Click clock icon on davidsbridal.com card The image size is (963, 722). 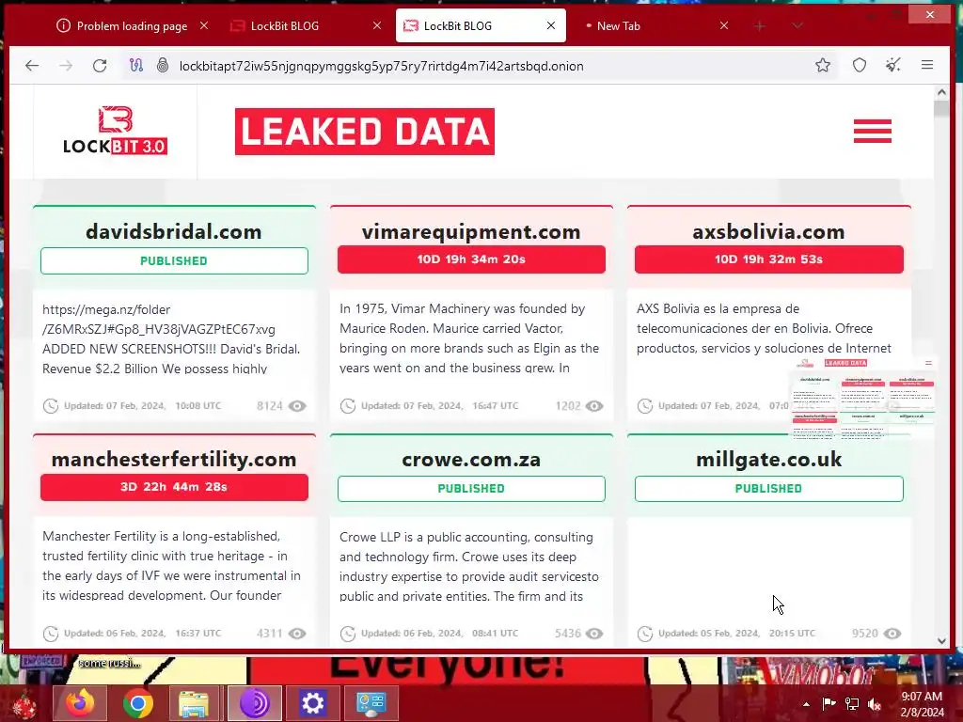[51, 406]
